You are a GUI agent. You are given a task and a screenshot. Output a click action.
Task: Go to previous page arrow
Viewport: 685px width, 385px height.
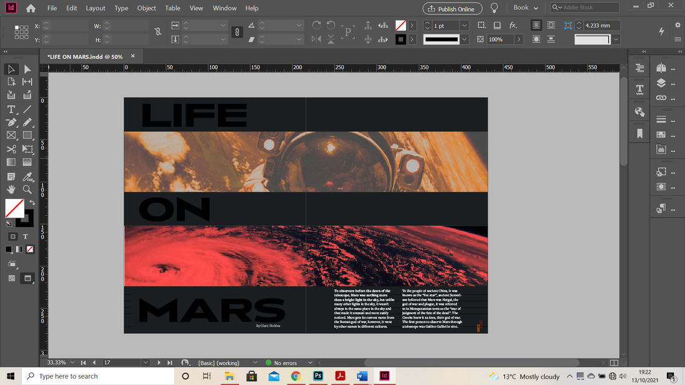pyautogui.click(x=94, y=363)
